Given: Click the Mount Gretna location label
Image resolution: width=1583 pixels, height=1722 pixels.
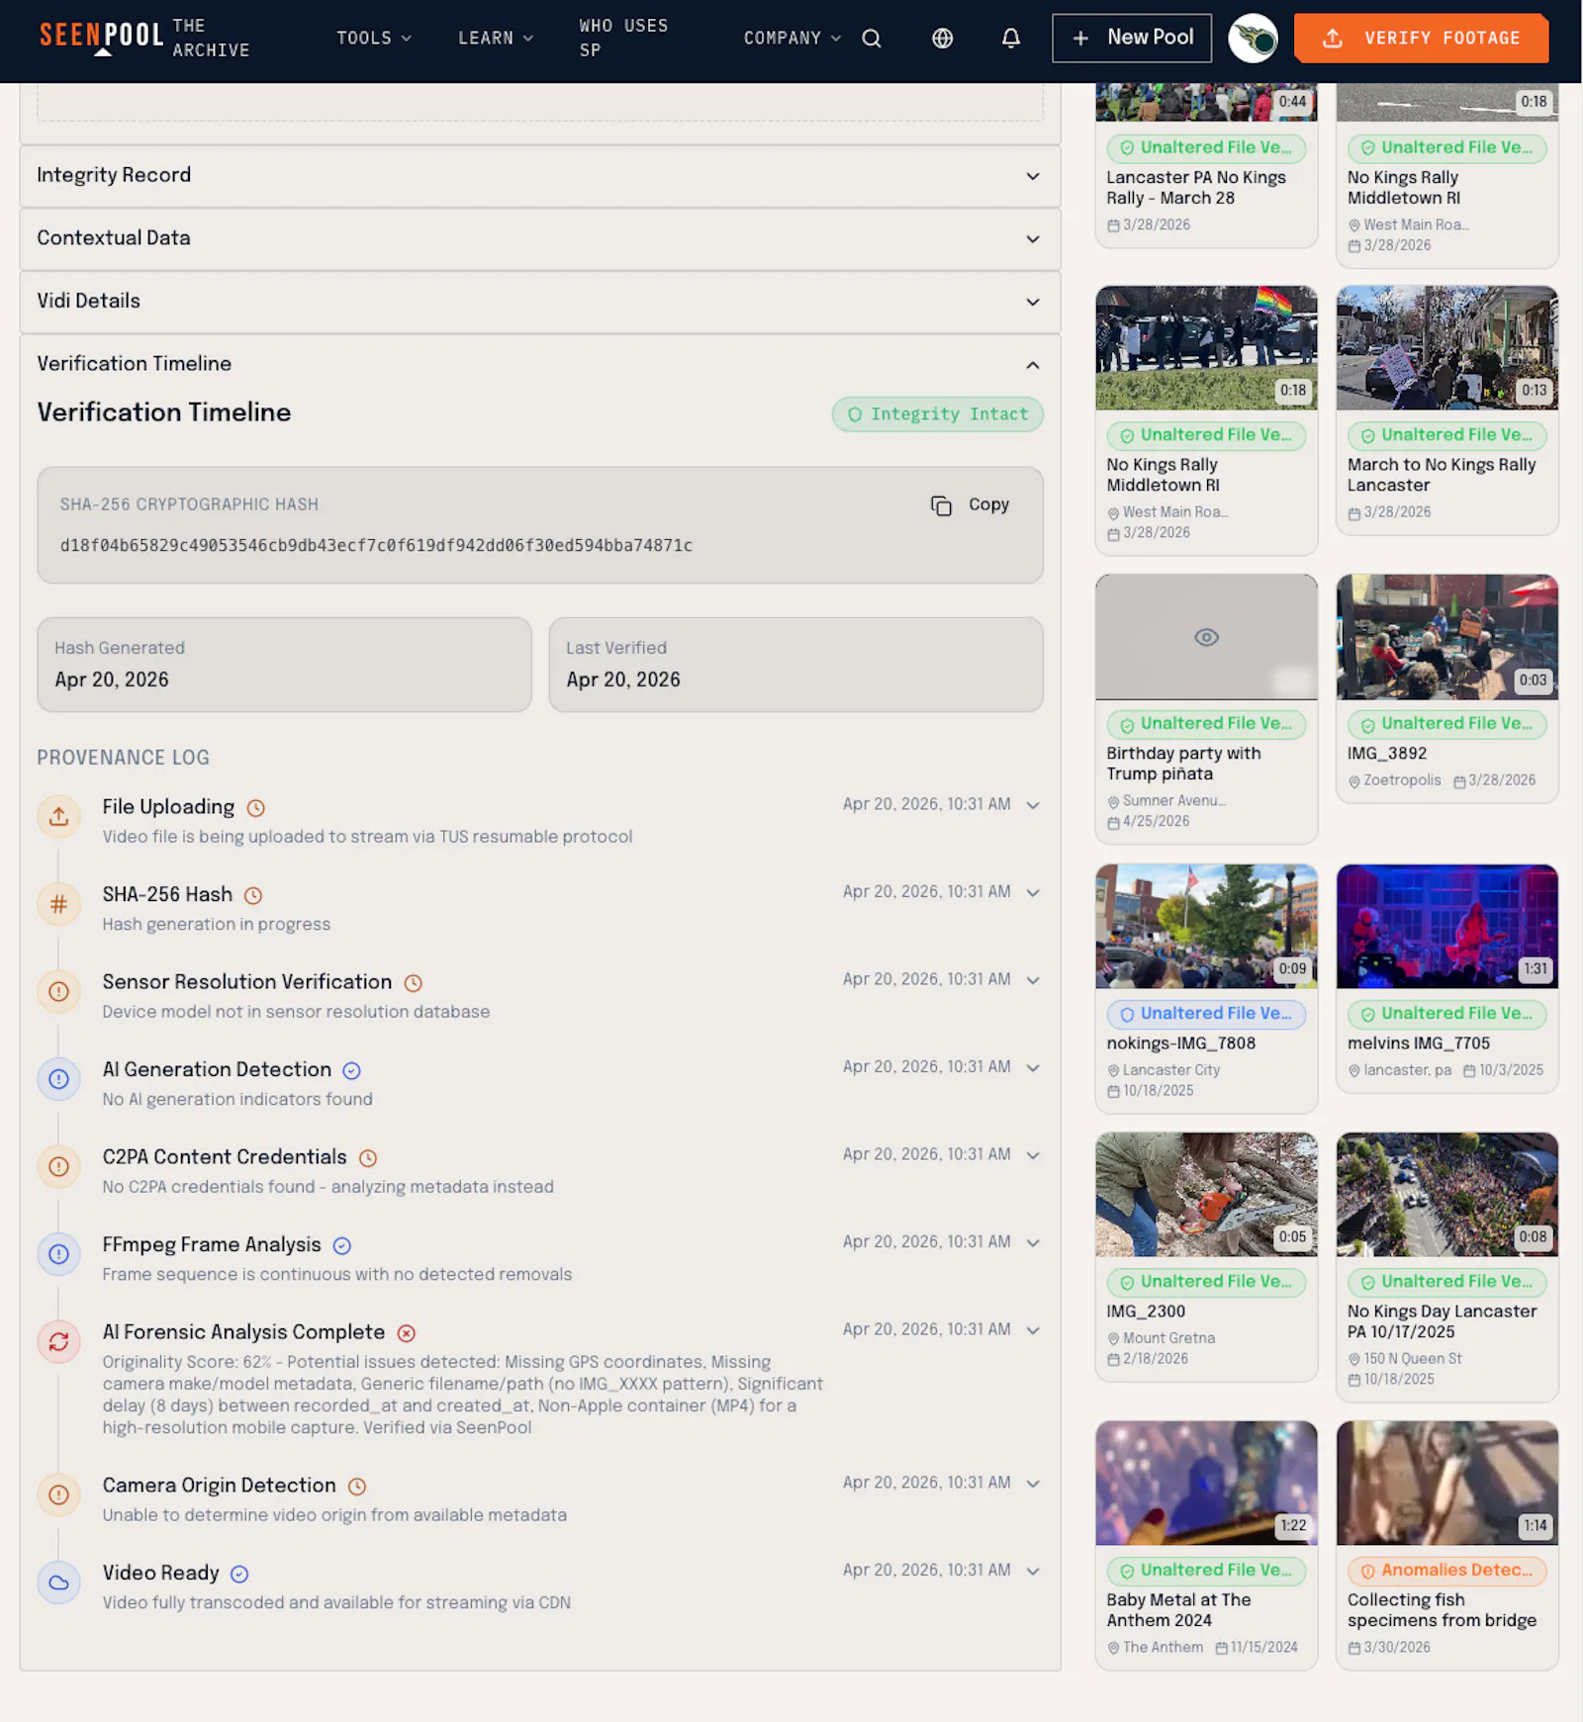Looking at the screenshot, I should pyautogui.click(x=1161, y=1338).
